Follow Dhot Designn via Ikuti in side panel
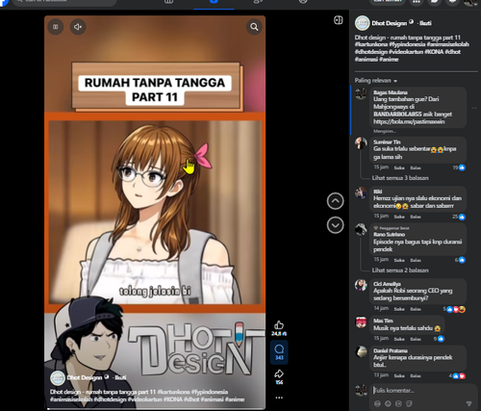This screenshot has width=481, height=411. point(426,23)
